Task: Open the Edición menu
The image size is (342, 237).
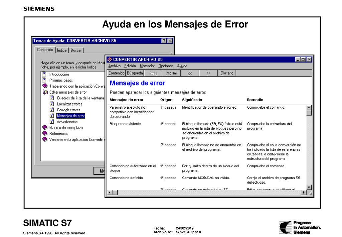Action: (x=130, y=66)
